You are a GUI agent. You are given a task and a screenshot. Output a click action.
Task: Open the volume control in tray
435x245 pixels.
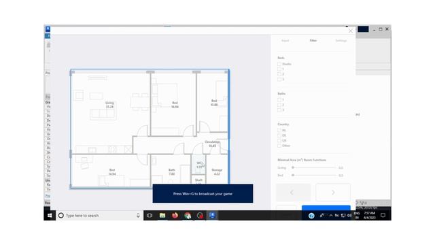point(349,216)
